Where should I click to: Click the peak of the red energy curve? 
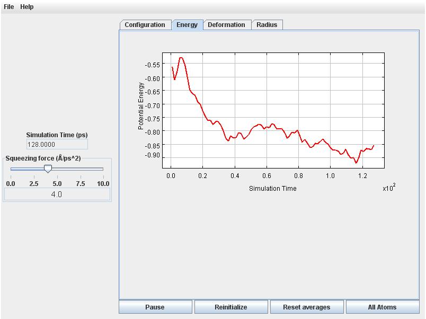pyautogui.click(x=181, y=58)
